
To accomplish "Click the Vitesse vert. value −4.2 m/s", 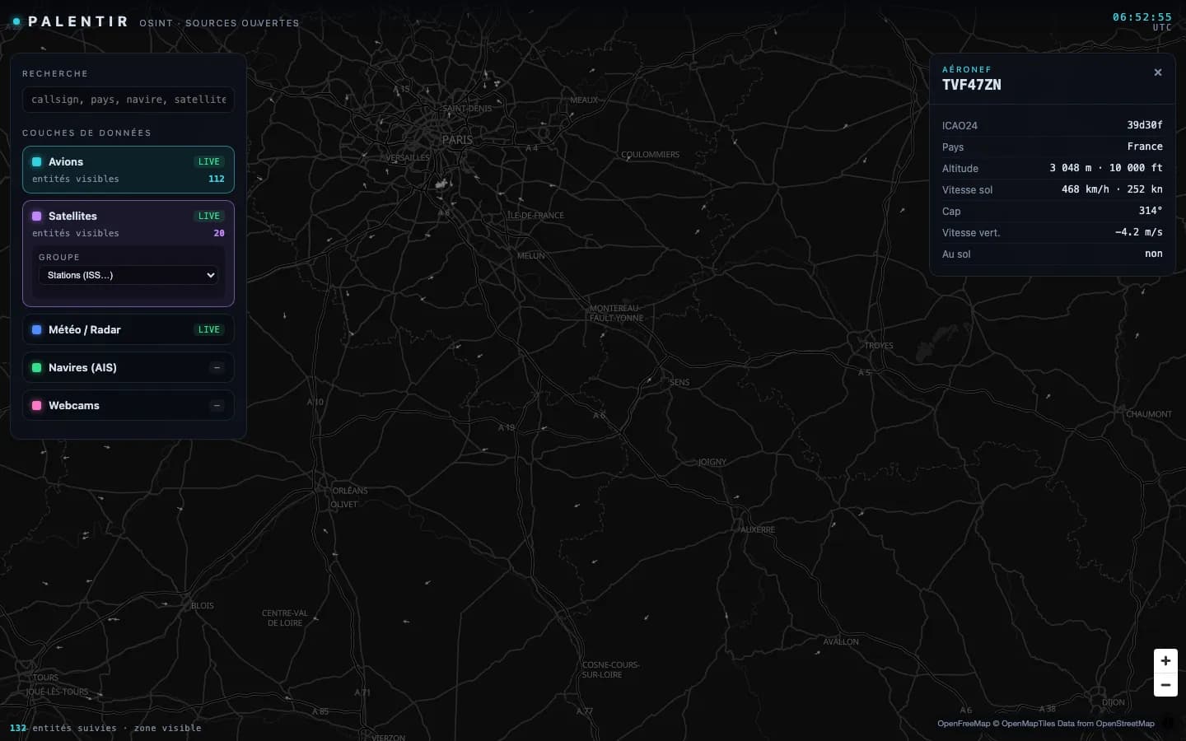I will 1139,232.
